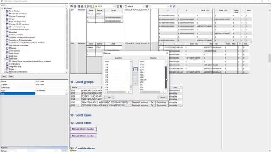This screenshot has height=152, width=271.
Task: Click the Combinations table icon in tree
Action: coord(7,64)
